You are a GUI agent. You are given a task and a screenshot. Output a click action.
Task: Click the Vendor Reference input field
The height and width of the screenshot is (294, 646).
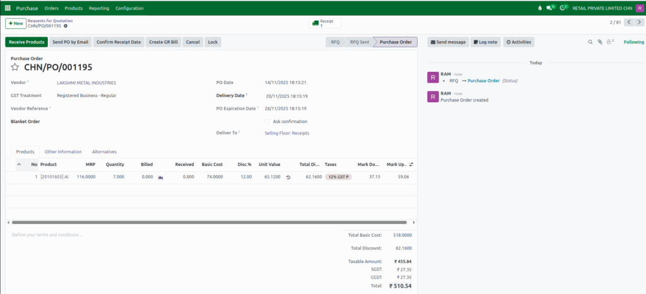point(130,109)
